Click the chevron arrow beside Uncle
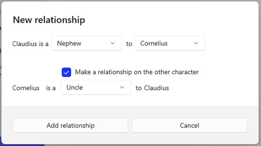Viewport: 261px width, 146px height. (122, 87)
